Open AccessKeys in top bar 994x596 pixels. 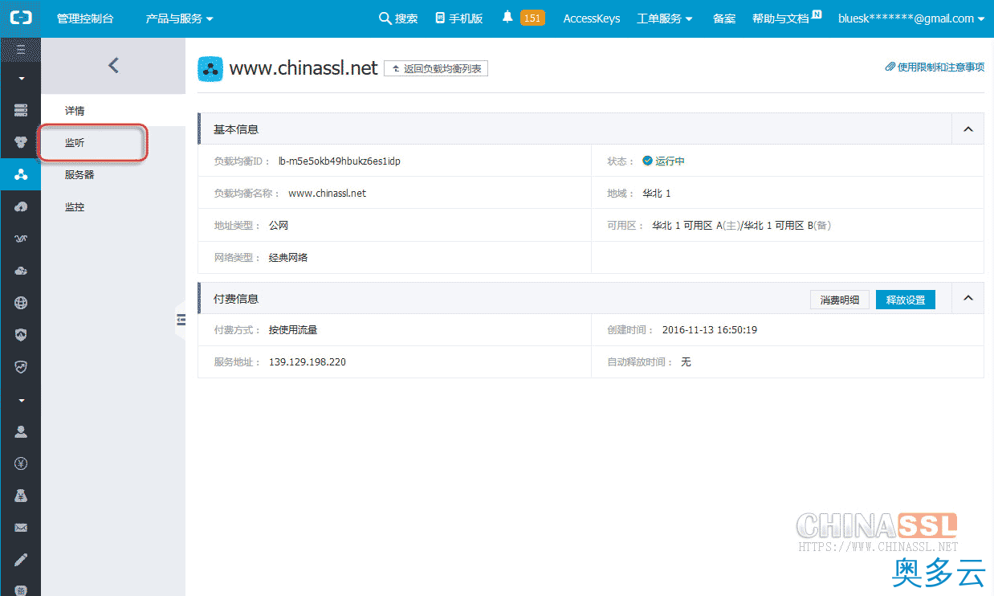pos(592,18)
